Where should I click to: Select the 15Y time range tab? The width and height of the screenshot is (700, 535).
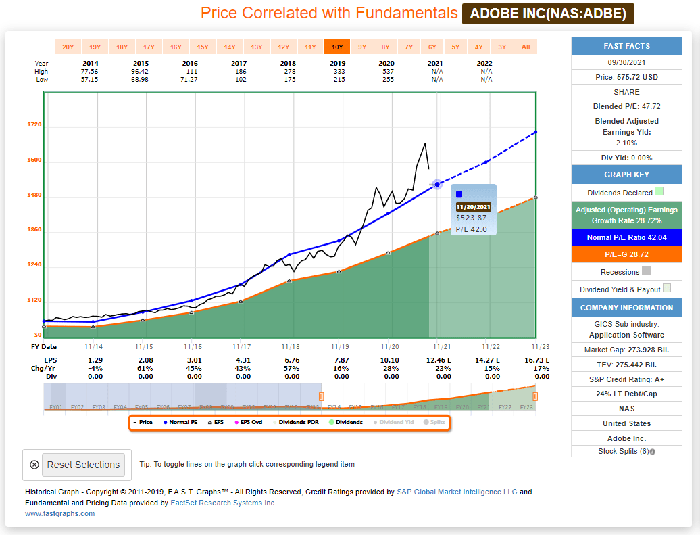[x=203, y=47]
